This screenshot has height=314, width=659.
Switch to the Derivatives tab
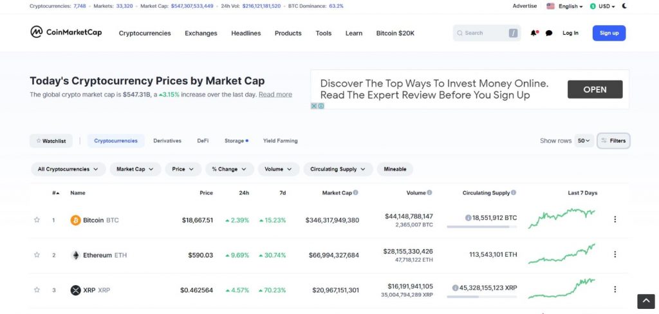pyautogui.click(x=167, y=141)
